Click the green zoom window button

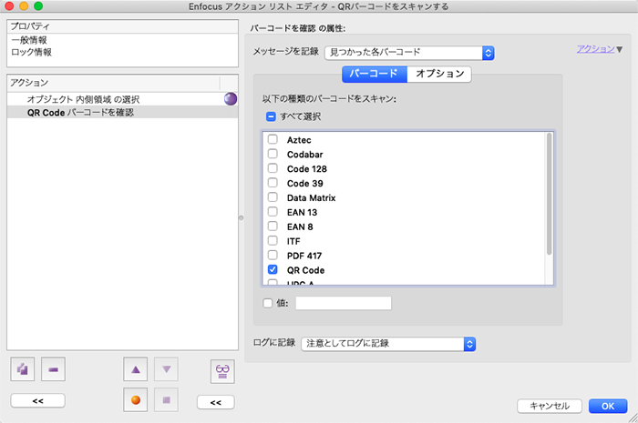tap(38, 6)
